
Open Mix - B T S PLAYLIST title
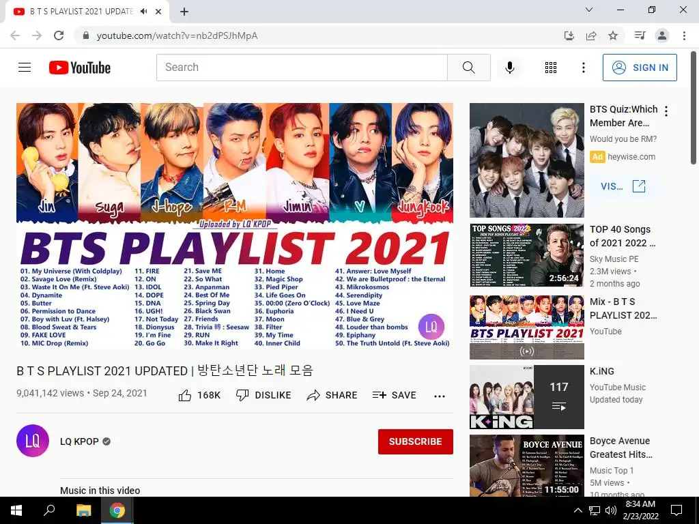[623, 308]
